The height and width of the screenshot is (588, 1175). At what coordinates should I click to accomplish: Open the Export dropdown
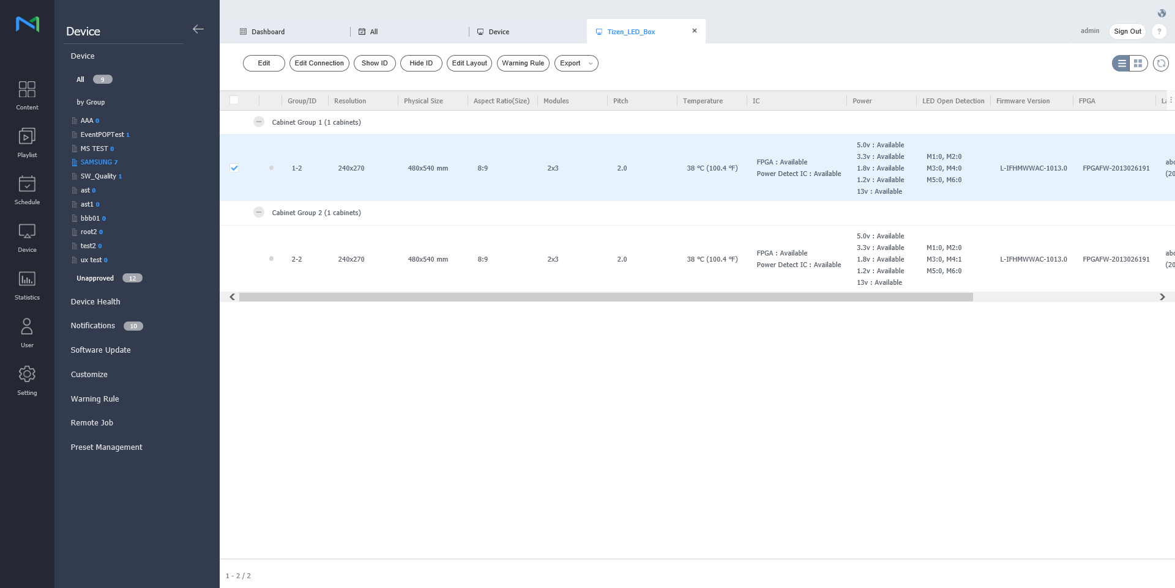[x=576, y=64]
